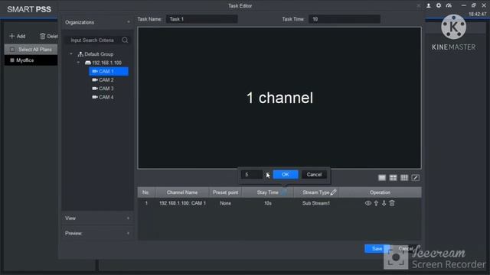490x275 pixels.
Task: Click the gauge icon in title bar
Action: point(449,5)
